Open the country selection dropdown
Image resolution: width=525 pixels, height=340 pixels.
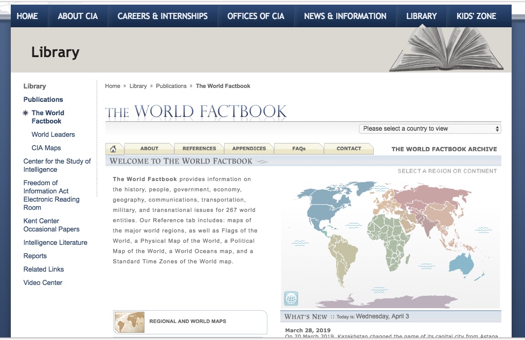coord(430,129)
